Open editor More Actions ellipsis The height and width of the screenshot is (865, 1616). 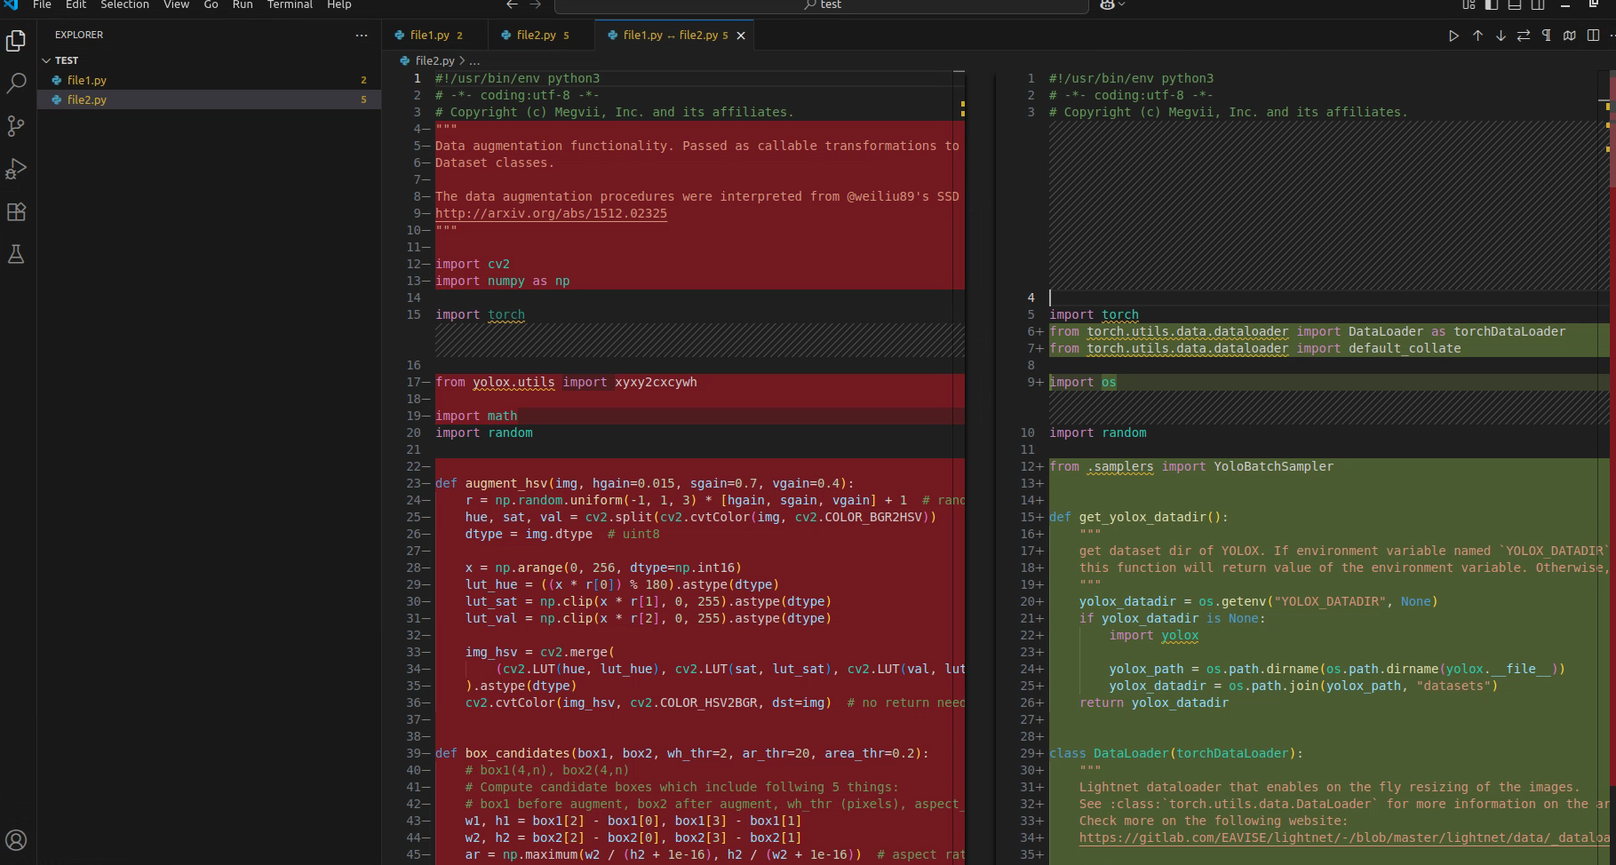[1612, 36]
